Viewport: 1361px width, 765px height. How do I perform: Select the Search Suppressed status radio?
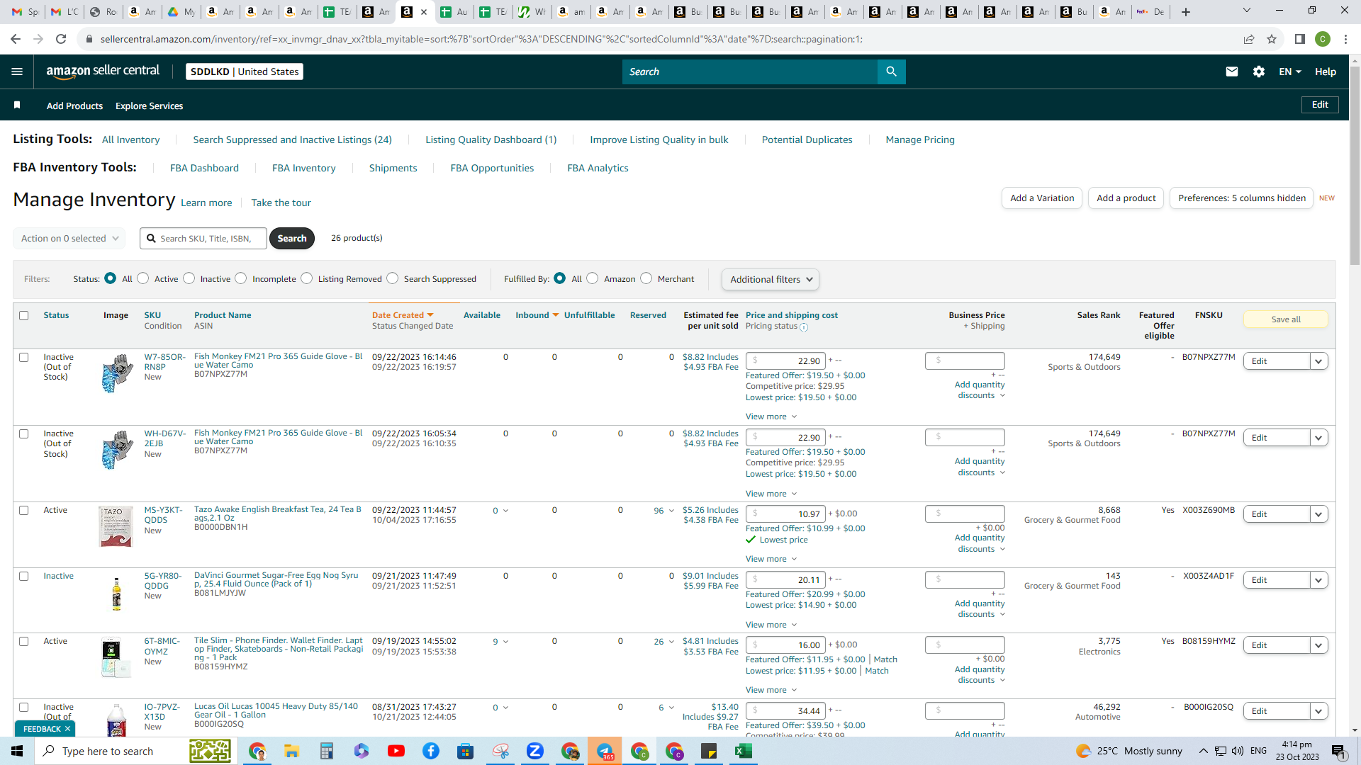[393, 278]
